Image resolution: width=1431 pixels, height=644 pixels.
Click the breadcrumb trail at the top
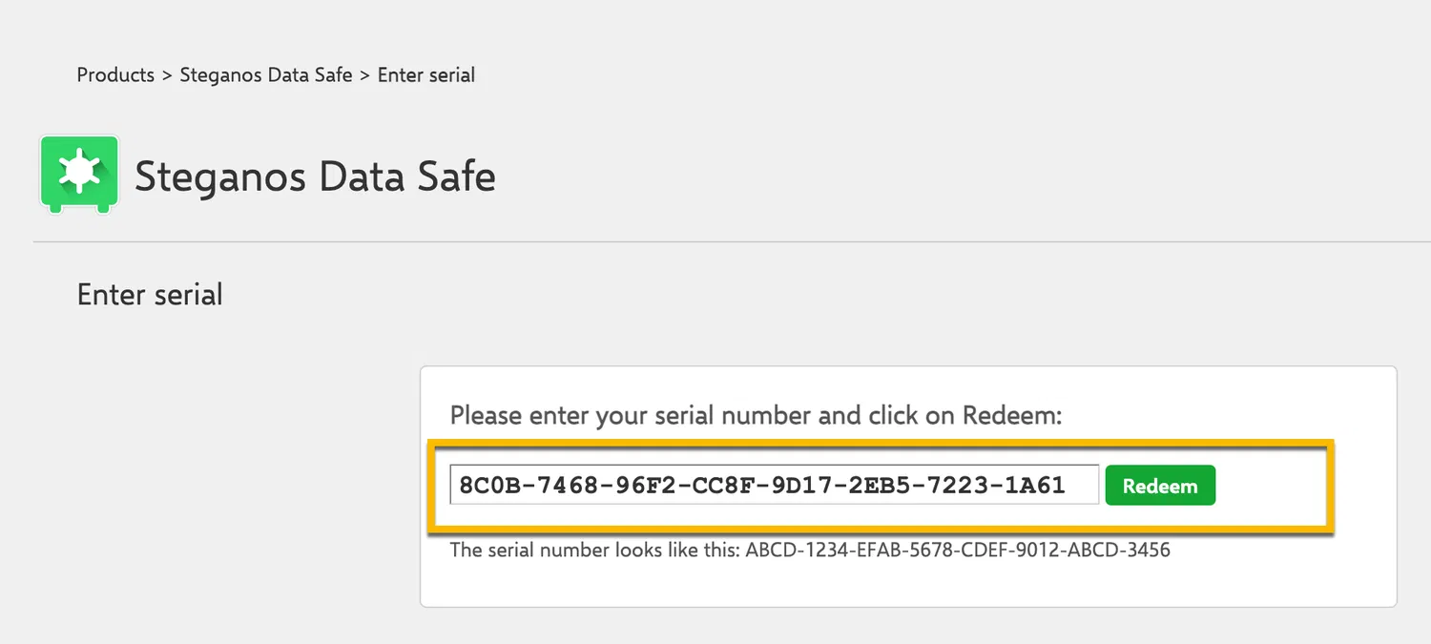275,74
